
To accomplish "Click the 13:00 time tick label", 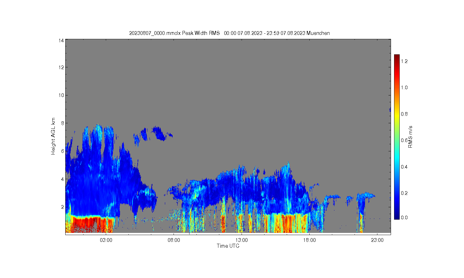I will point(242,240).
